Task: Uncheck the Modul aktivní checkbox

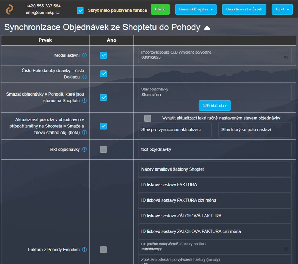Action: (103, 55)
